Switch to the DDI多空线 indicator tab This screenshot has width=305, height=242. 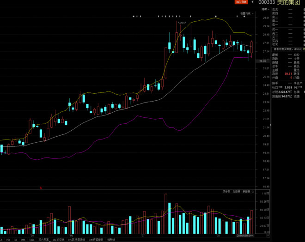point(58,240)
